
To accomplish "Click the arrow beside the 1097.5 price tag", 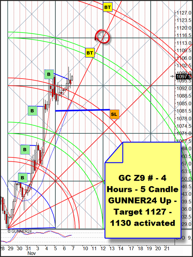I will tap(172, 76).
